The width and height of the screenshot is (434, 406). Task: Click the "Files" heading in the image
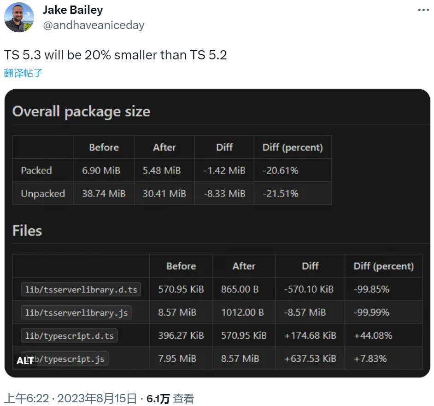27,231
